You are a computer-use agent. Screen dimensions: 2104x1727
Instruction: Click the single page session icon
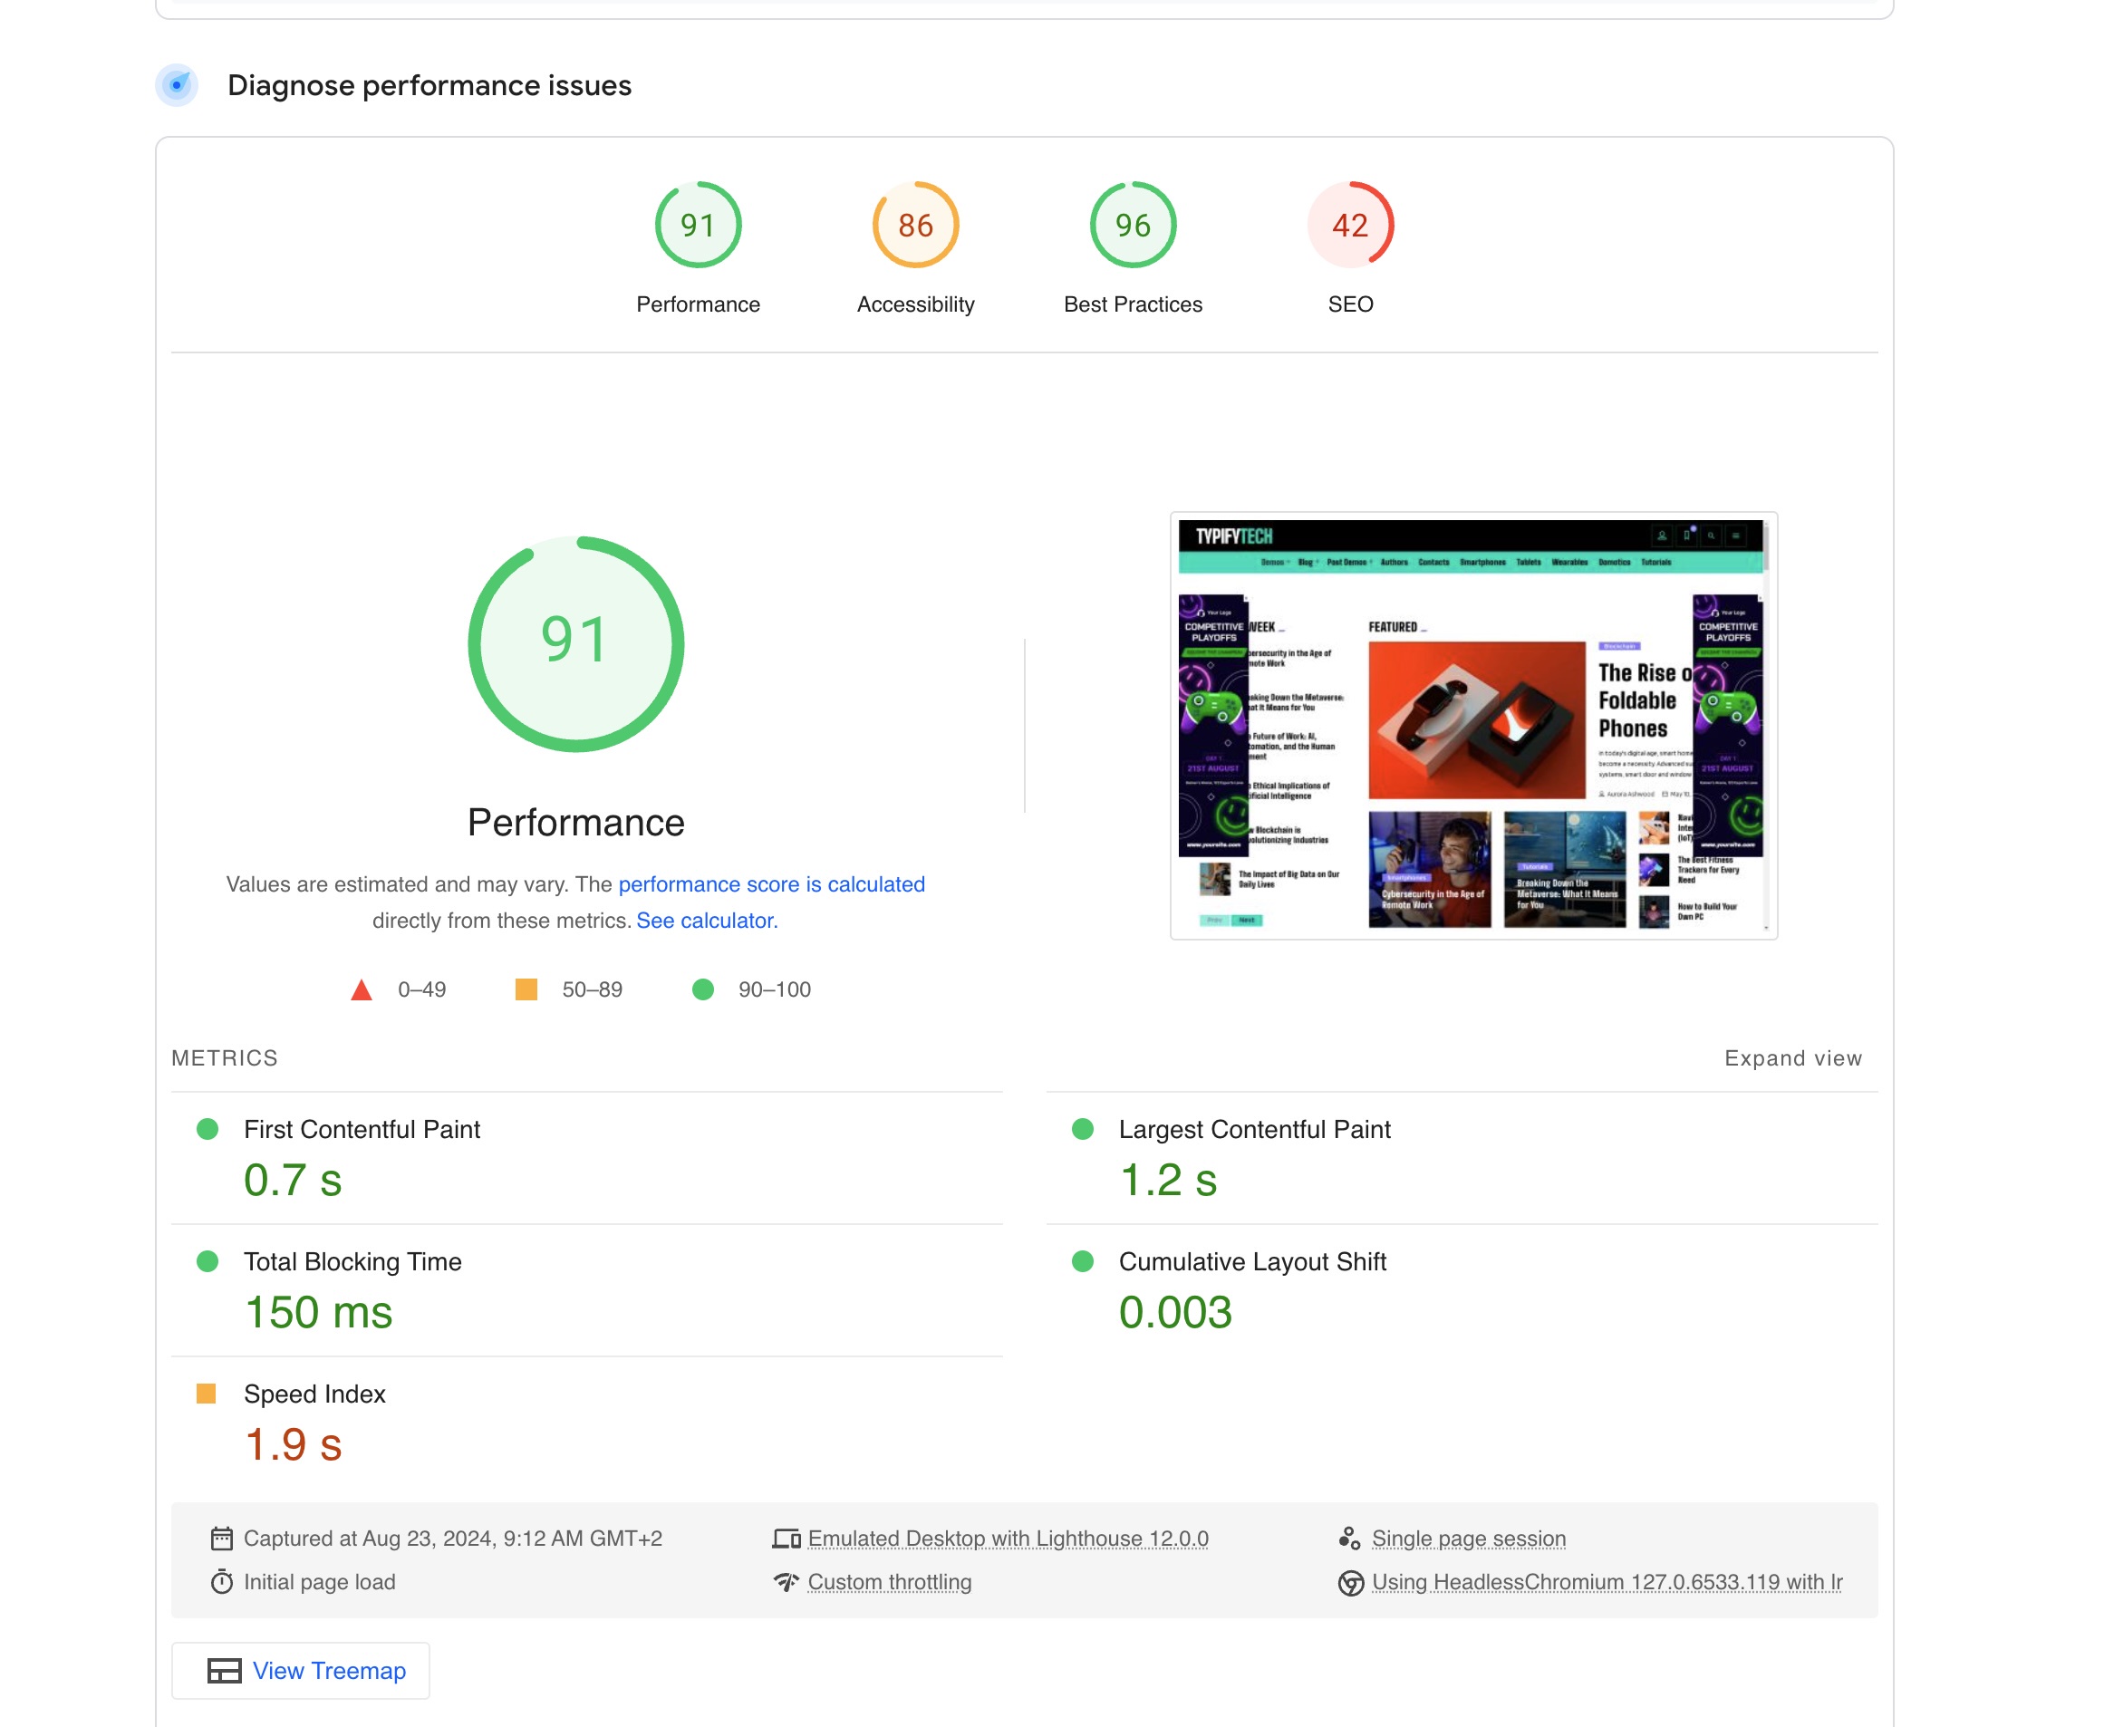click(x=1349, y=1539)
